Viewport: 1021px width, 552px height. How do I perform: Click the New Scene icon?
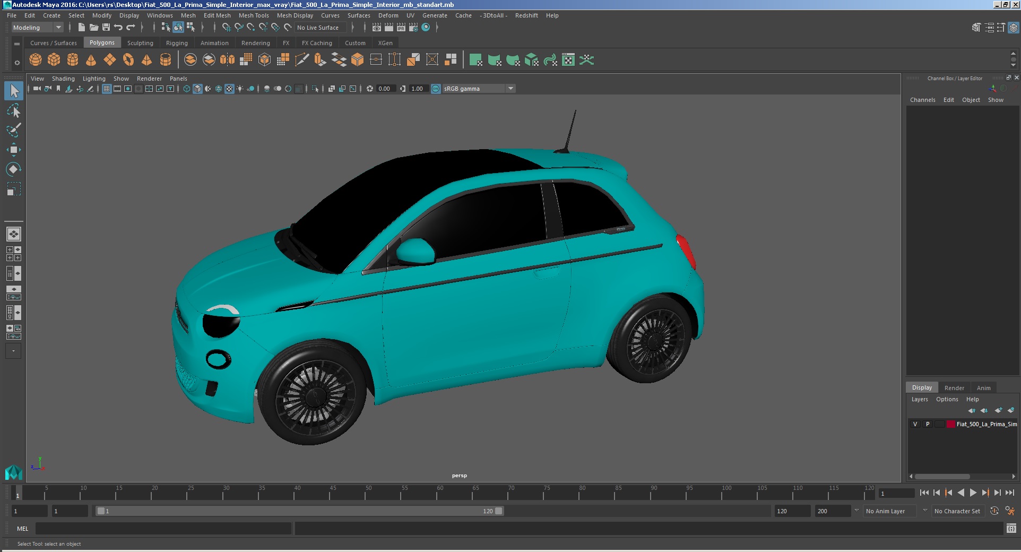pos(81,27)
